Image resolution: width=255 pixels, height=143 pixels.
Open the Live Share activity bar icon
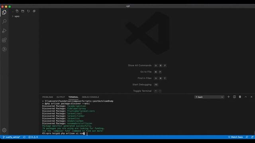click(4, 49)
